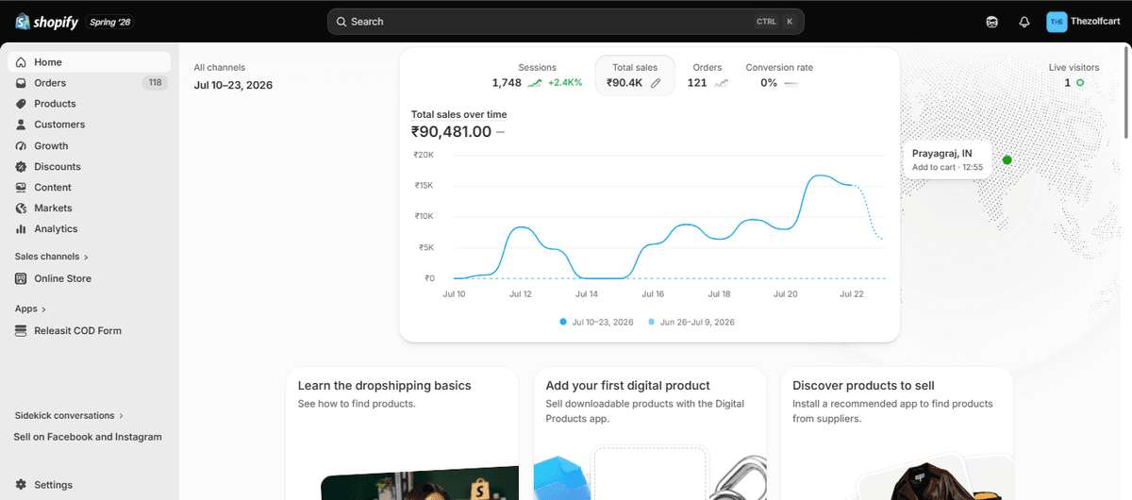The height and width of the screenshot is (500, 1132).
Task: Open the Learn the dropshipping basics card
Action: point(402,434)
